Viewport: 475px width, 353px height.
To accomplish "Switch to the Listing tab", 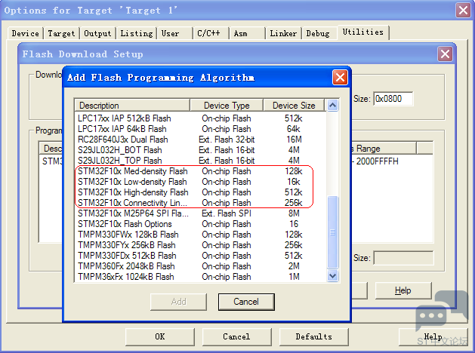I will pos(137,33).
